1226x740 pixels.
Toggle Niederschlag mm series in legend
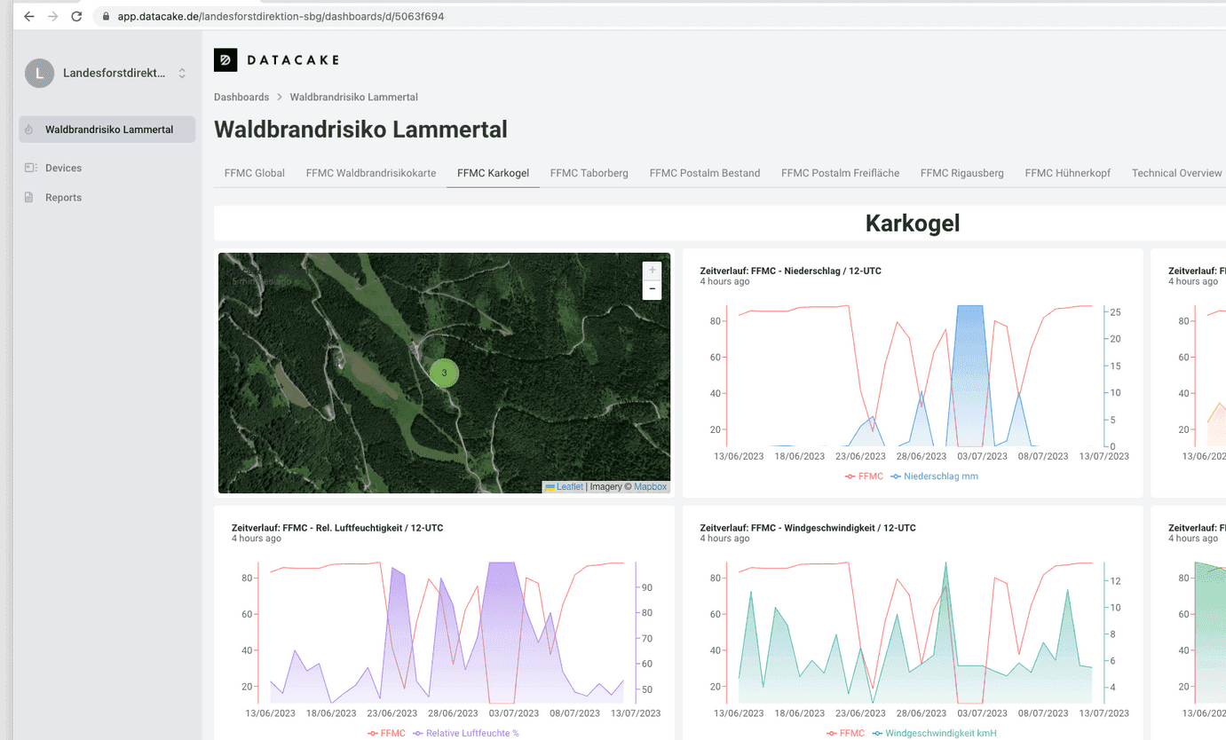pos(935,476)
